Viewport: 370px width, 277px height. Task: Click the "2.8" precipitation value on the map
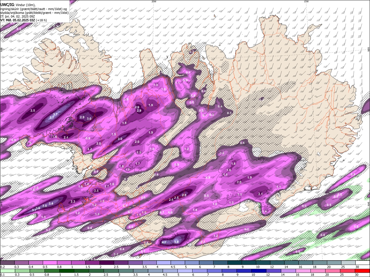[184, 195]
